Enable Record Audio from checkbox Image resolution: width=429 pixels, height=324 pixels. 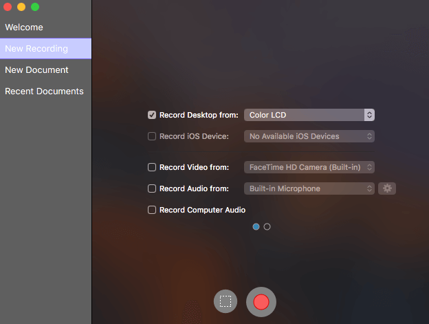pos(152,188)
